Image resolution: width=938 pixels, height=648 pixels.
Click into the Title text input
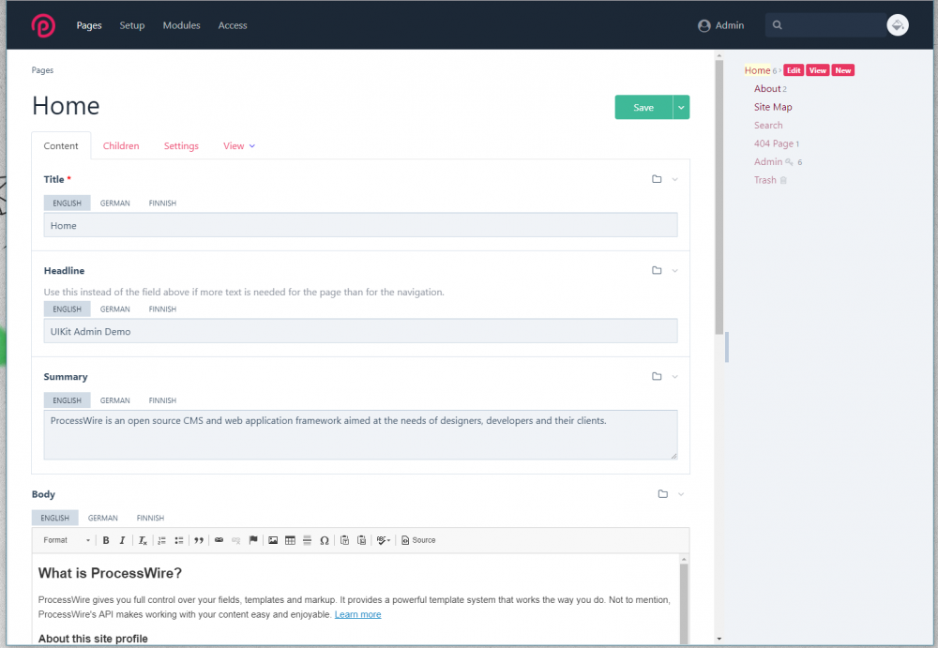(x=360, y=226)
